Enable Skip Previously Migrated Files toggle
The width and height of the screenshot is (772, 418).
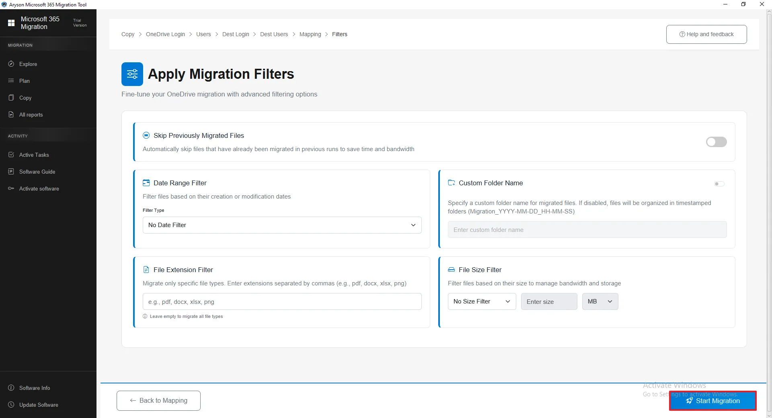(716, 142)
